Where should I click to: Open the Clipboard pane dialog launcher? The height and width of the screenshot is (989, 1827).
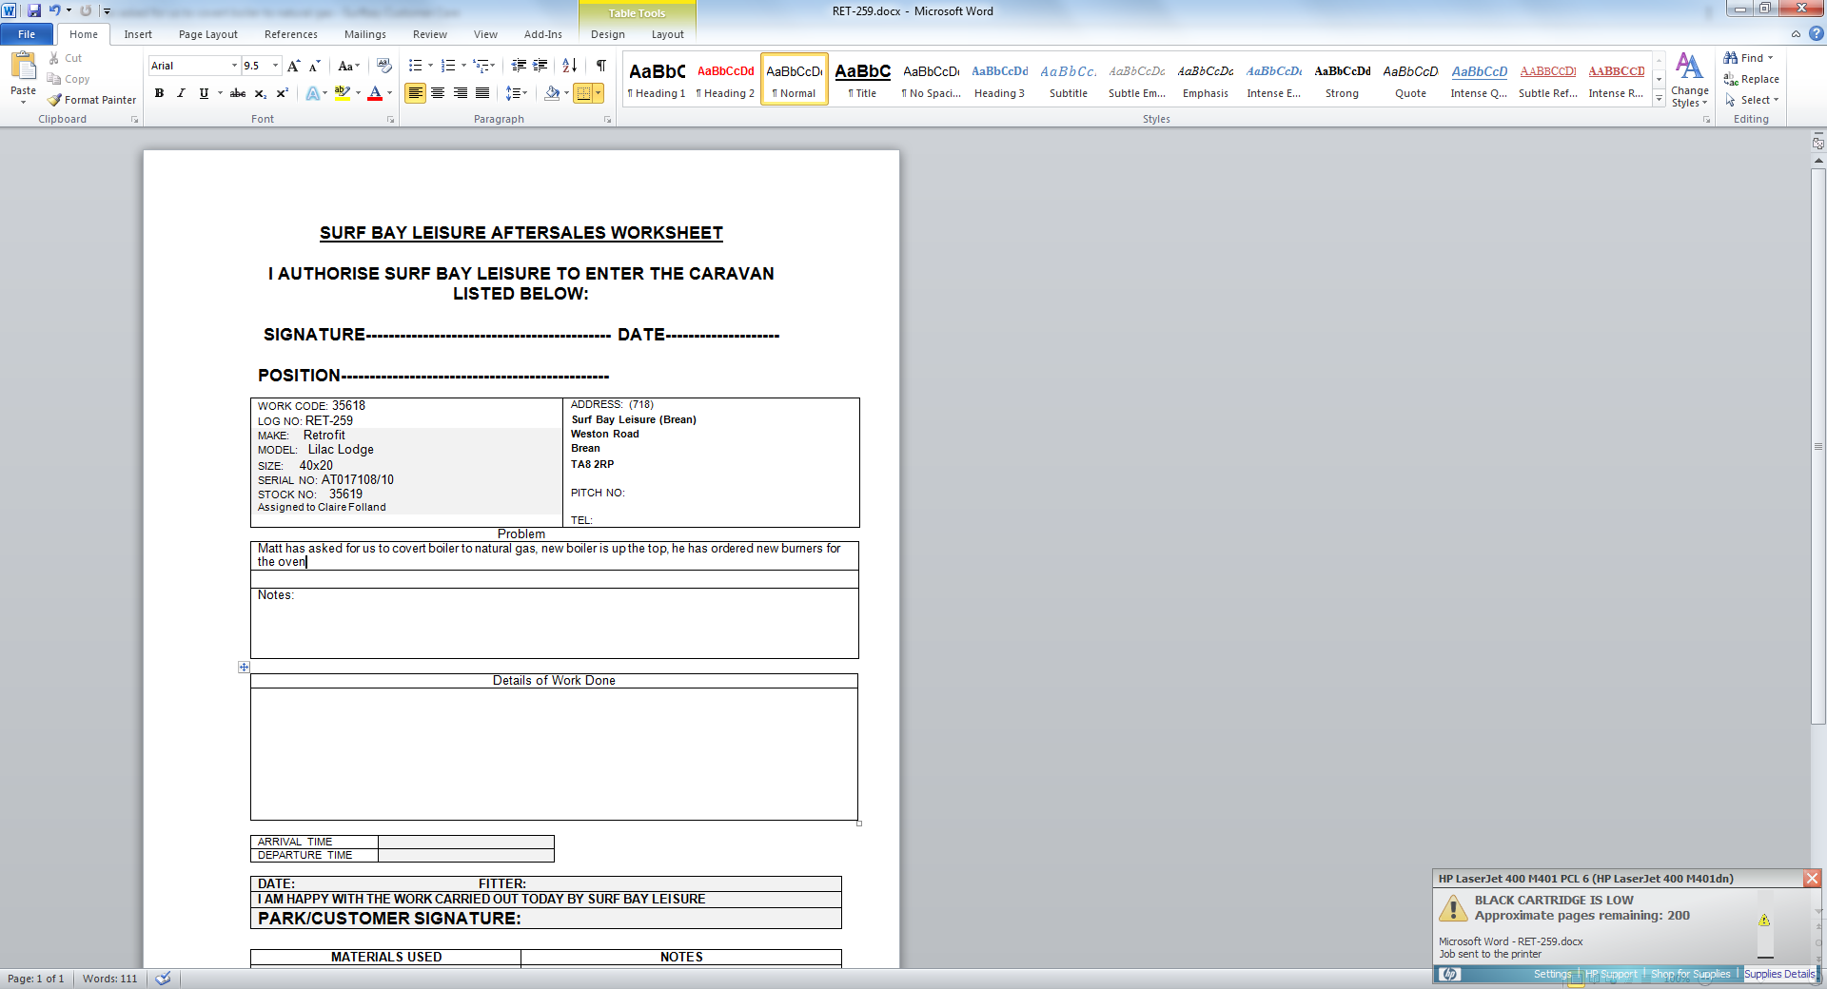coord(134,120)
